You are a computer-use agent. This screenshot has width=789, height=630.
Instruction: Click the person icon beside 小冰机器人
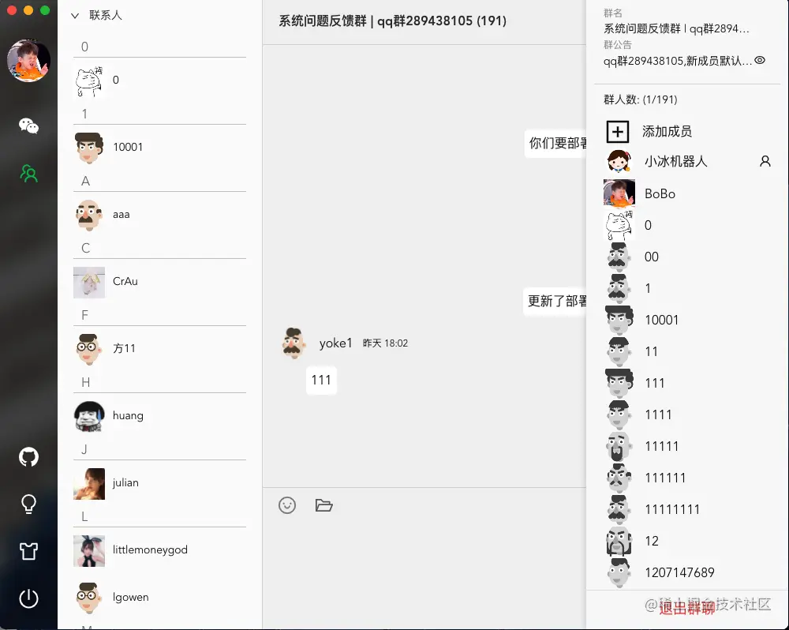pos(765,161)
